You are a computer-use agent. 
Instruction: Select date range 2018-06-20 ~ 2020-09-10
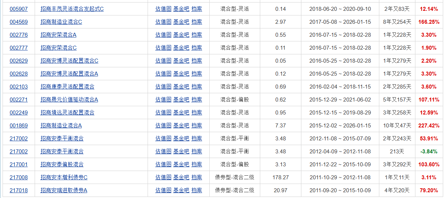[x=340, y=9]
